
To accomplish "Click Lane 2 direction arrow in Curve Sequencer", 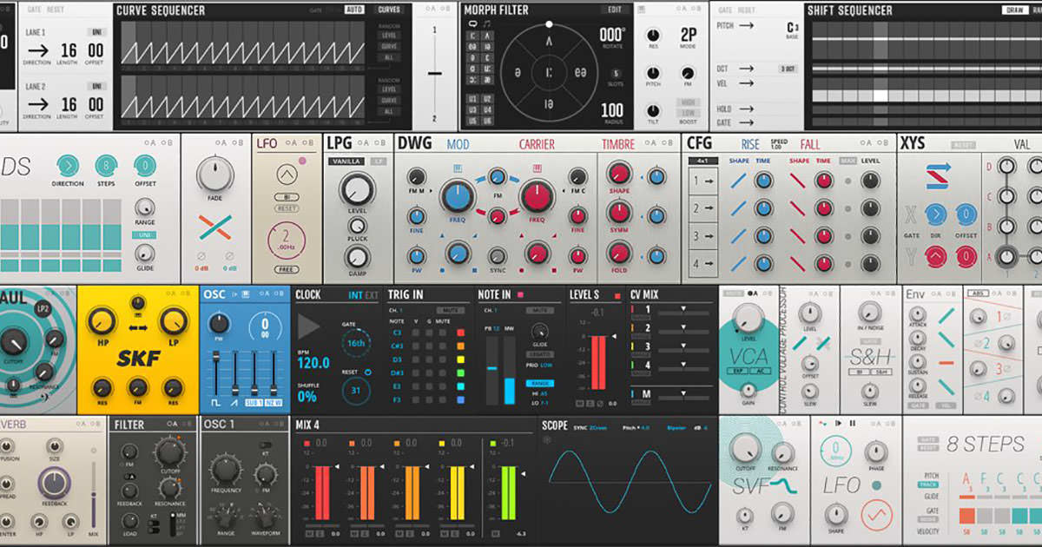I will 36,103.
